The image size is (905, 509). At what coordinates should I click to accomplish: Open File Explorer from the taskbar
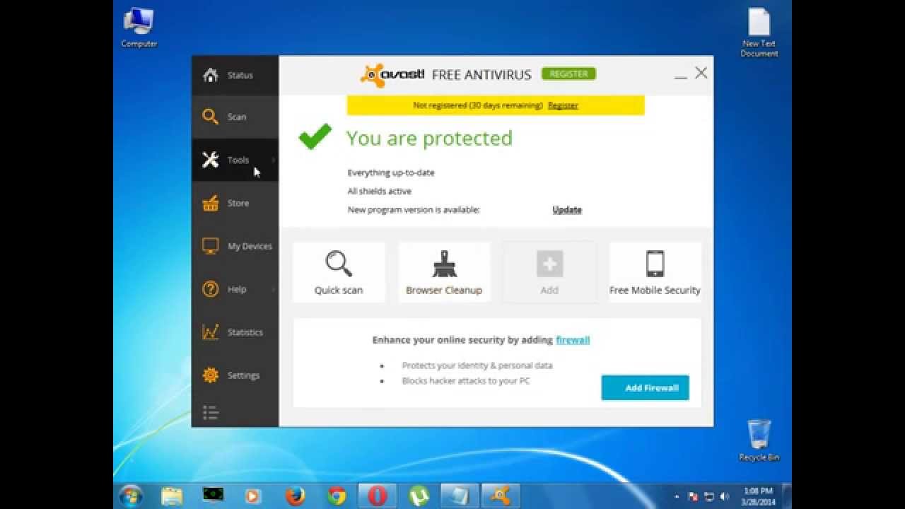tap(172, 496)
